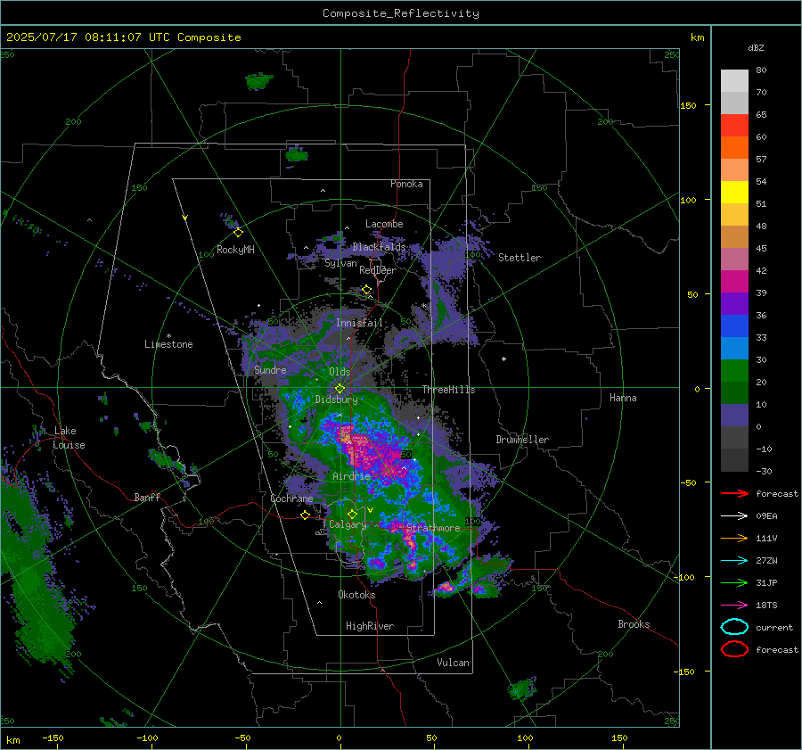The image size is (802, 750).
Task: Click the Didsbury city label
Action: pos(336,400)
